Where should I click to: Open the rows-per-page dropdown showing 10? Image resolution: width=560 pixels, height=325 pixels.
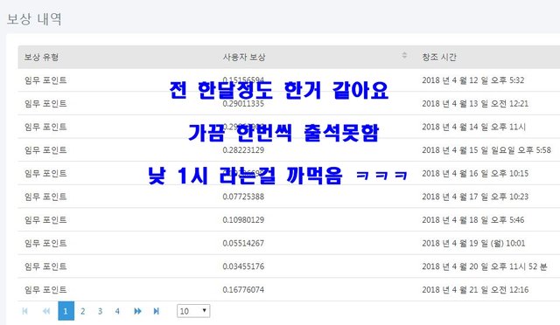tap(193, 311)
